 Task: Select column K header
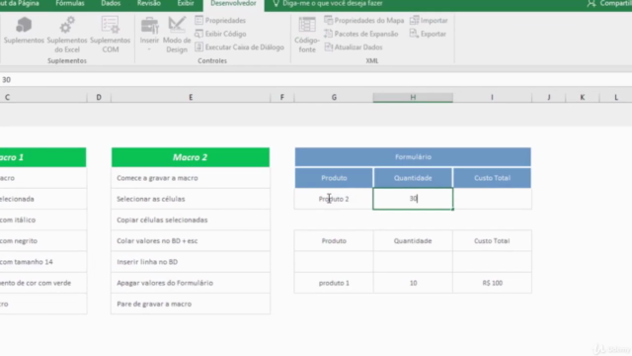(583, 97)
